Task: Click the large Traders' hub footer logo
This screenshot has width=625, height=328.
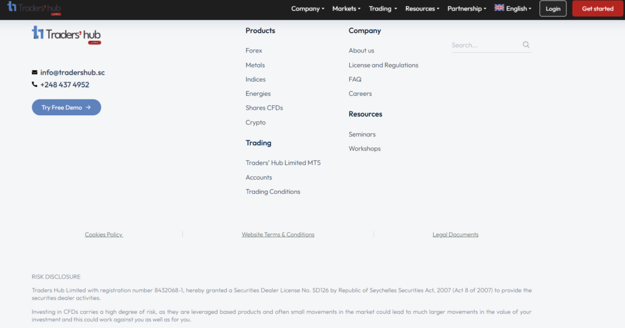Action: pos(66,35)
